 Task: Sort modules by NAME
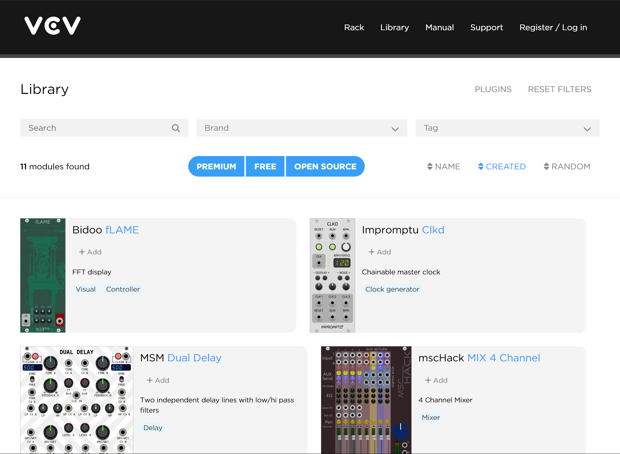[444, 166]
